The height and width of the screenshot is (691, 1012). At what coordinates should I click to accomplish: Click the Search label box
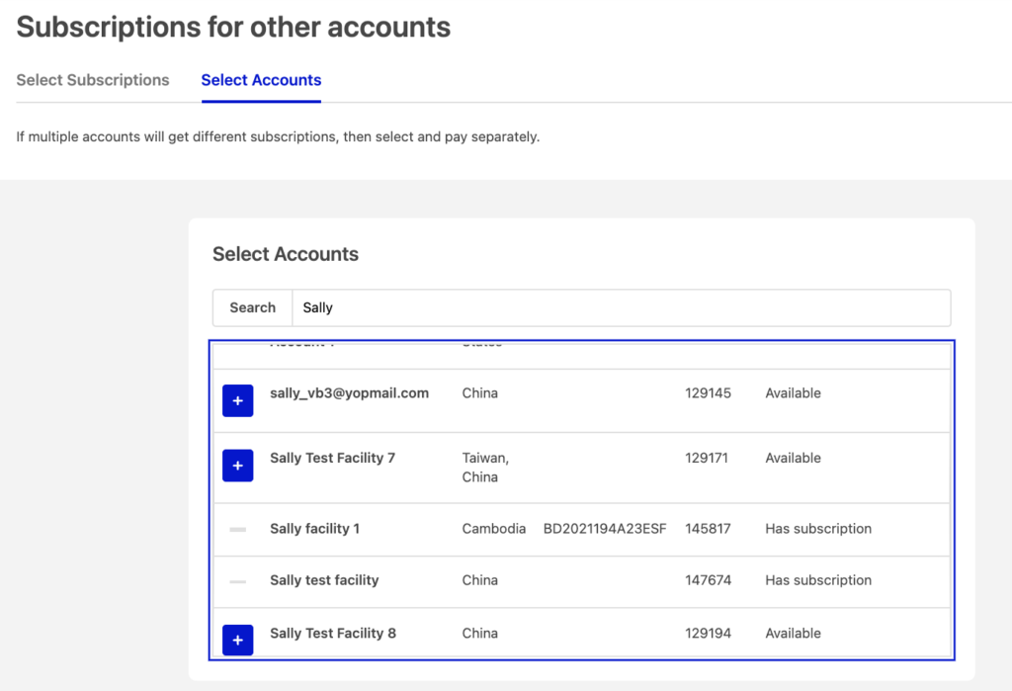tap(252, 307)
